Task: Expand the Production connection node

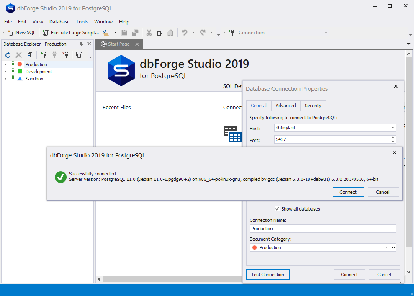Action: click(x=5, y=64)
